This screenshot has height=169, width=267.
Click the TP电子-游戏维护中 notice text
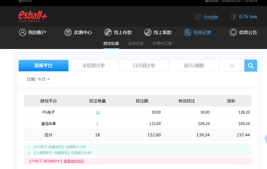45,161
